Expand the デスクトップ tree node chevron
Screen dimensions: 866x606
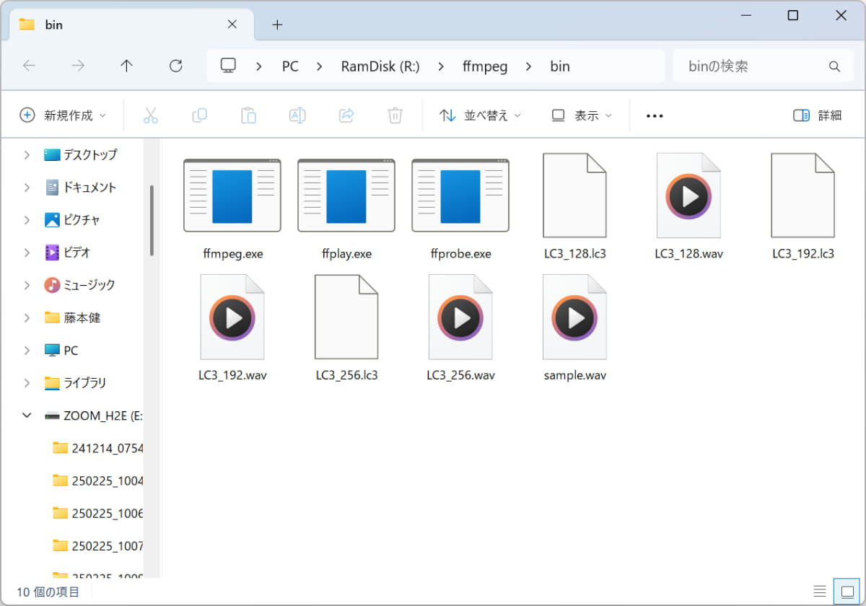coord(27,154)
